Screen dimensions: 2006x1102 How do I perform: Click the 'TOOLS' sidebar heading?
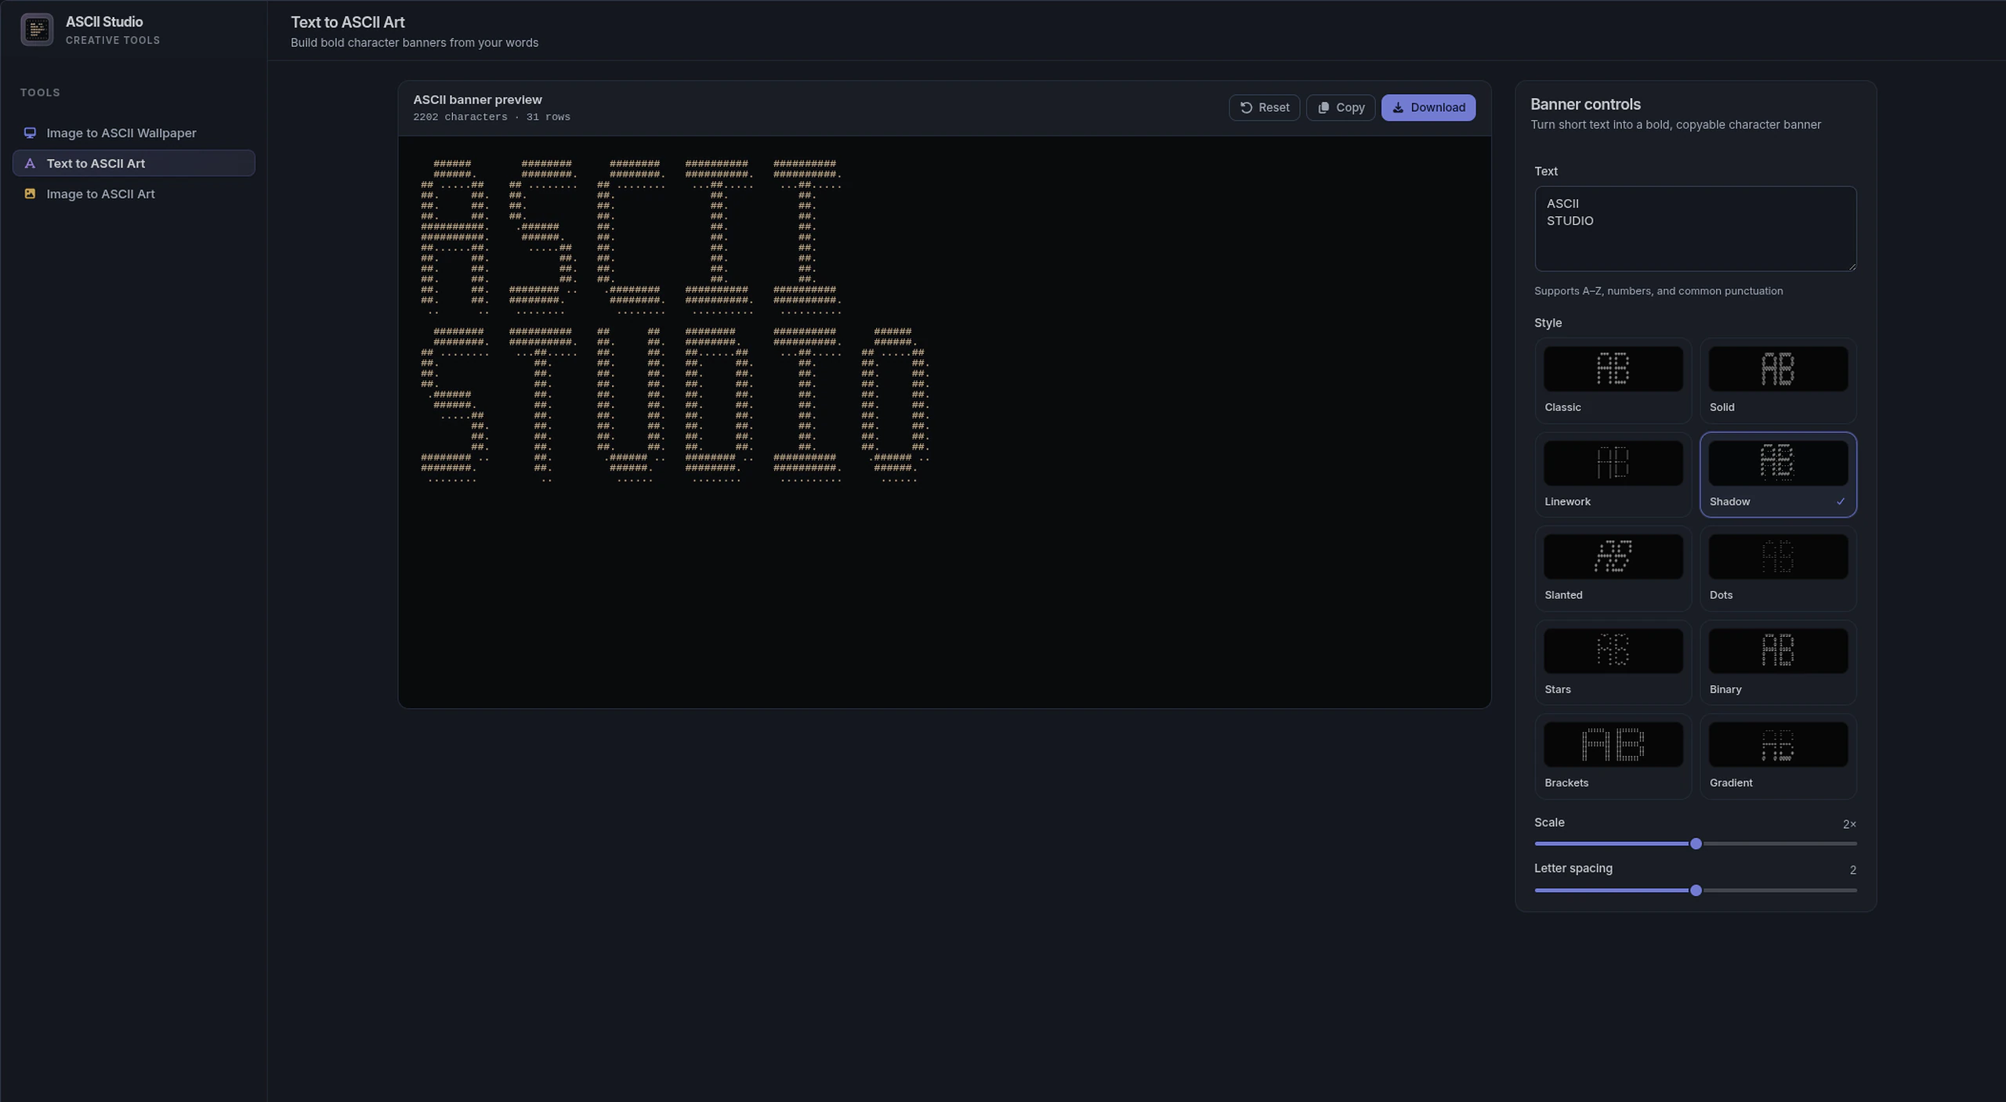[x=40, y=92]
